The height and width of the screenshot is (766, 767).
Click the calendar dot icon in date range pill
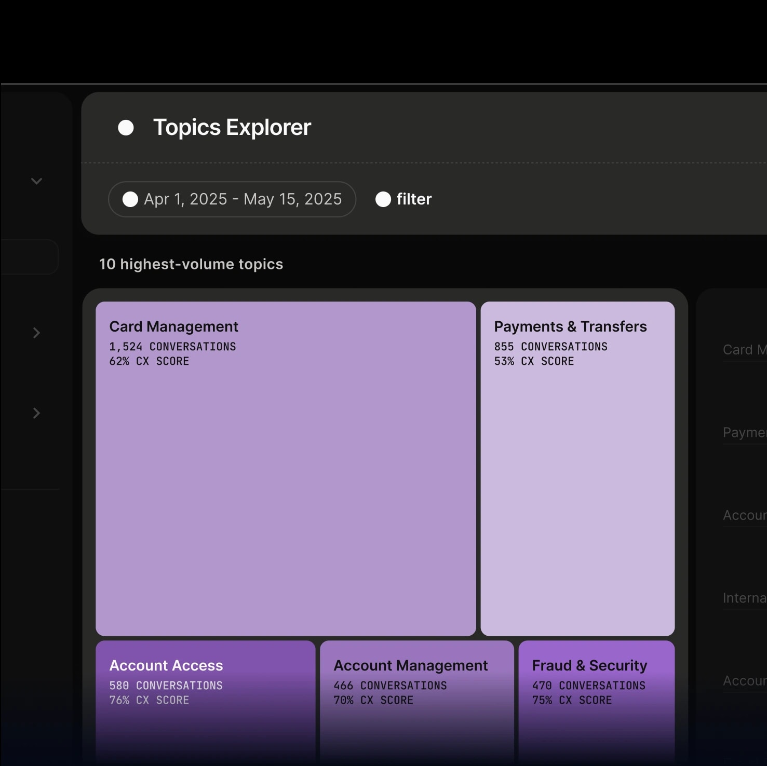pyautogui.click(x=130, y=199)
